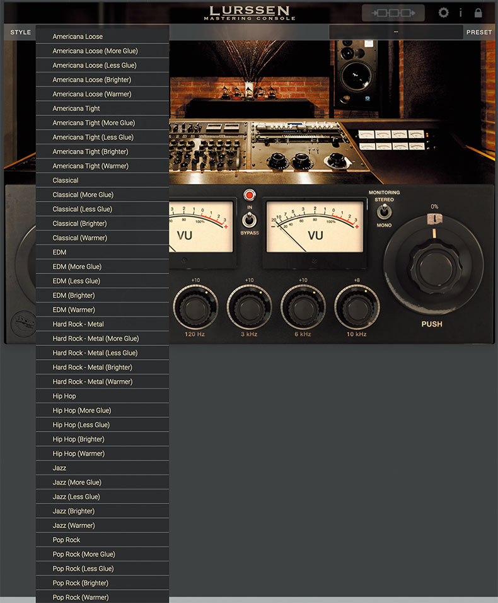Choose Americana Tight (Warmer)
The height and width of the screenshot is (603, 498).
coord(102,166)
